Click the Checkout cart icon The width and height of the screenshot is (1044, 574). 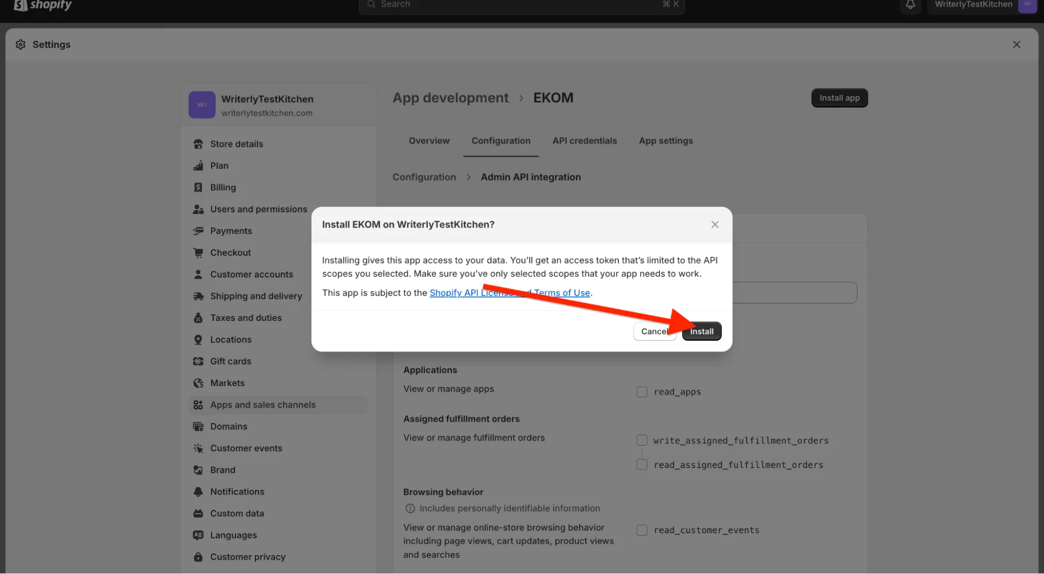(x=198, y=253)
